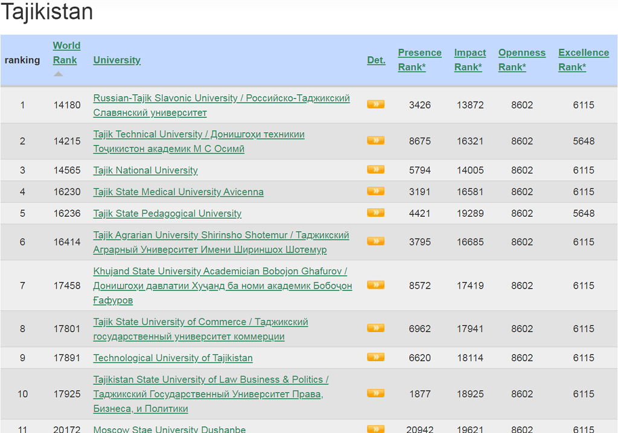618x433 pixels.
Task: Select presence rank value 5794
Action: point(420,170)
